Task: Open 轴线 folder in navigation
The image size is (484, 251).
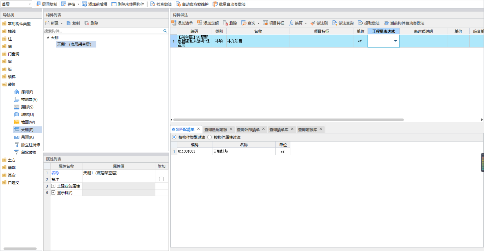Action: [9, 31]
